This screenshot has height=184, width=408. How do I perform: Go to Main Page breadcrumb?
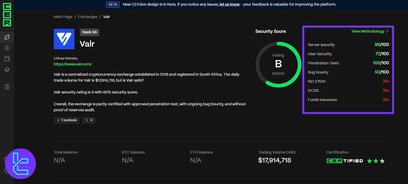[x=63, y=17]
